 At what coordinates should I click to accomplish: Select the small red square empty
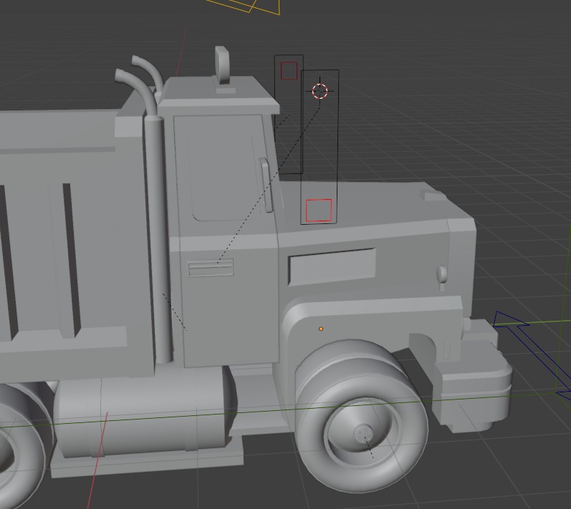pyautogui.click(x=289, y=71)
